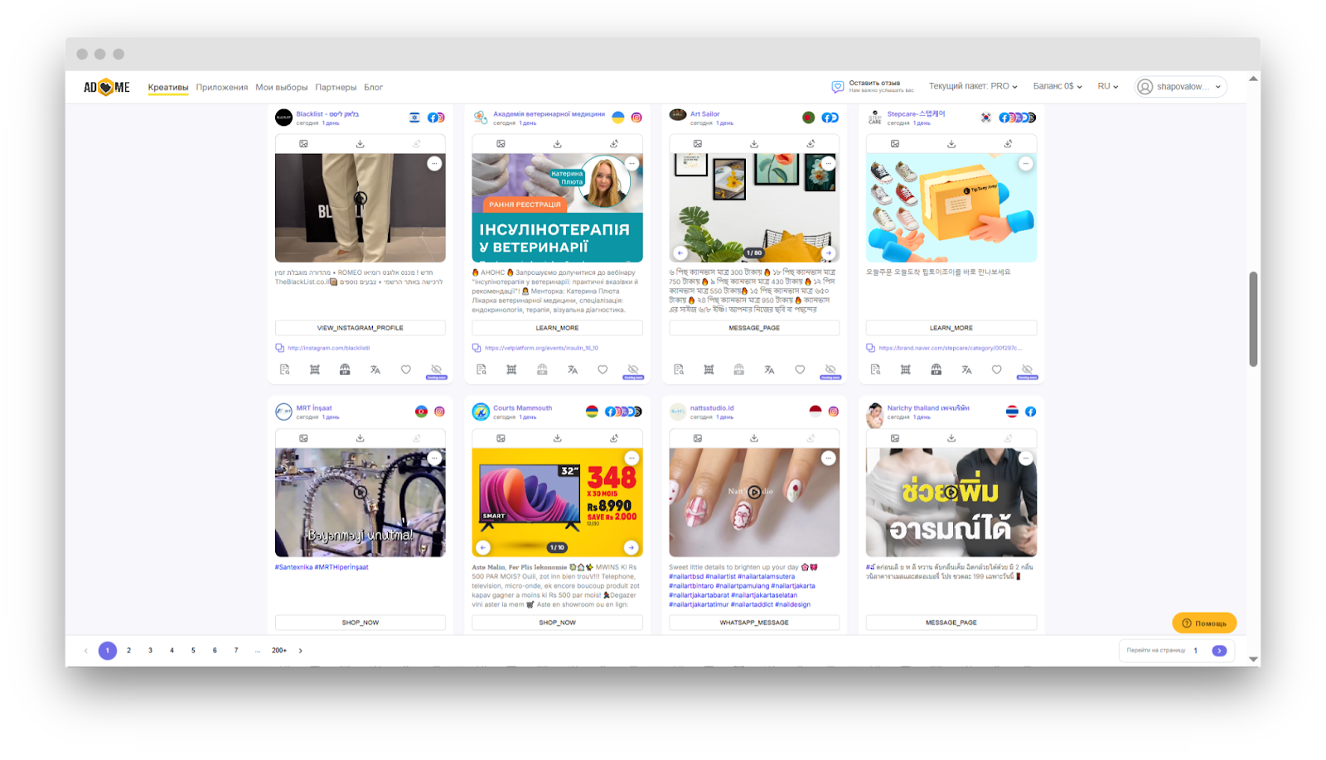Open three-dot menu on Stepcare creative
The width and height of the screenshot is (1326, 760).
[1025, 164]
